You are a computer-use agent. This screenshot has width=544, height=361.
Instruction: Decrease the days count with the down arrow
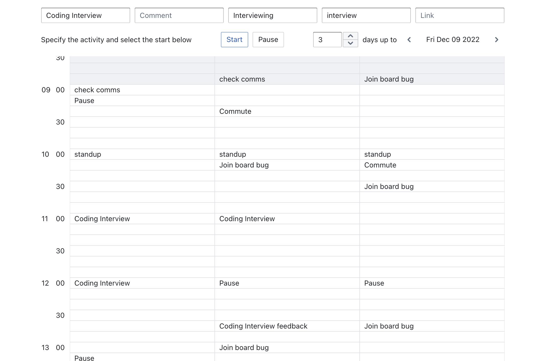pos(350,43)
